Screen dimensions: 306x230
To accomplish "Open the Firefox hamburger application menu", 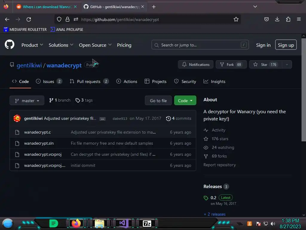I will (x=299, y=19).
